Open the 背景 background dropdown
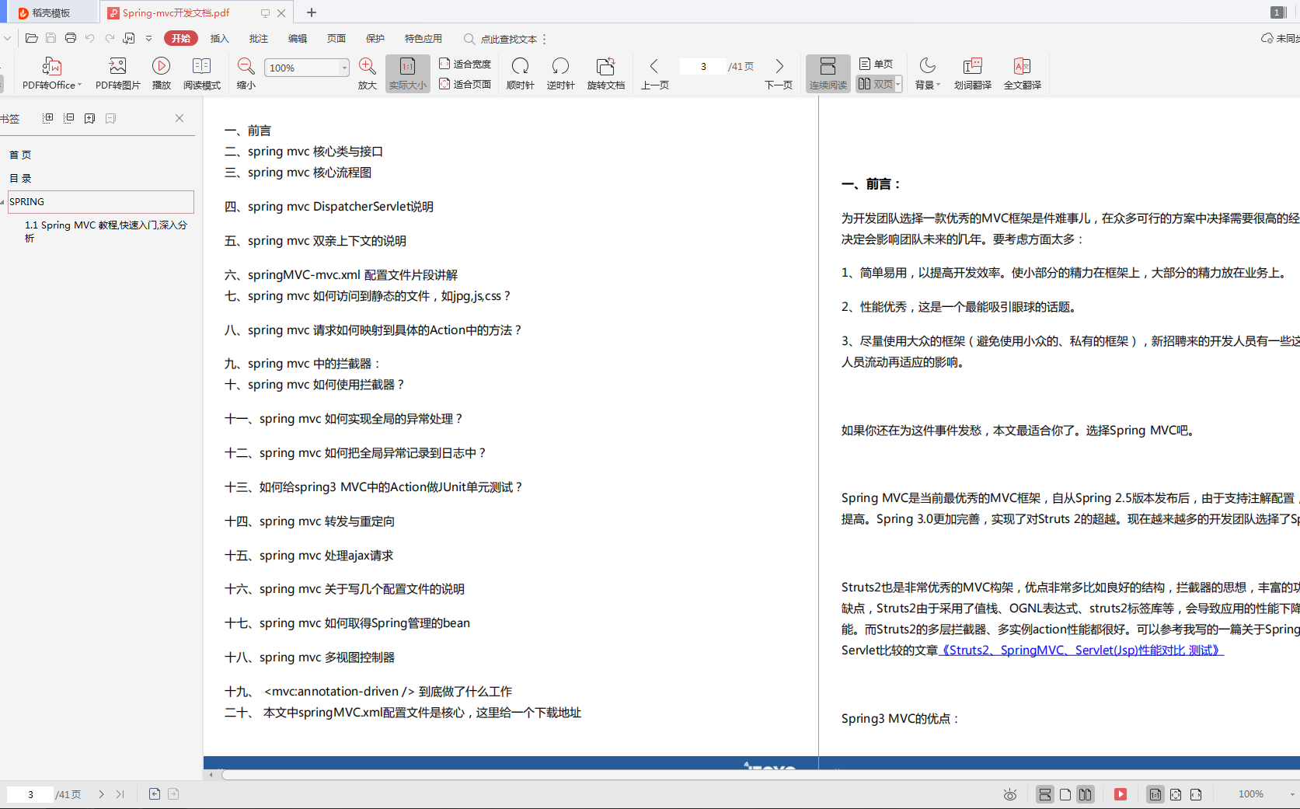The height and width of the screenshot is (809, 1300). click(x=927, y=74)
